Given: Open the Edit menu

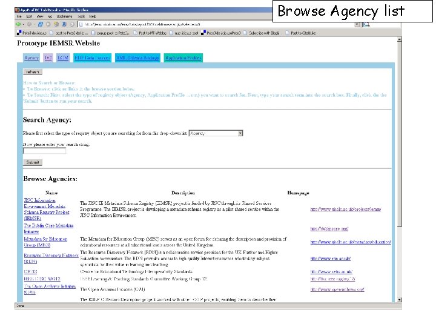Looking at the screenshot, I should pos(29,16).
